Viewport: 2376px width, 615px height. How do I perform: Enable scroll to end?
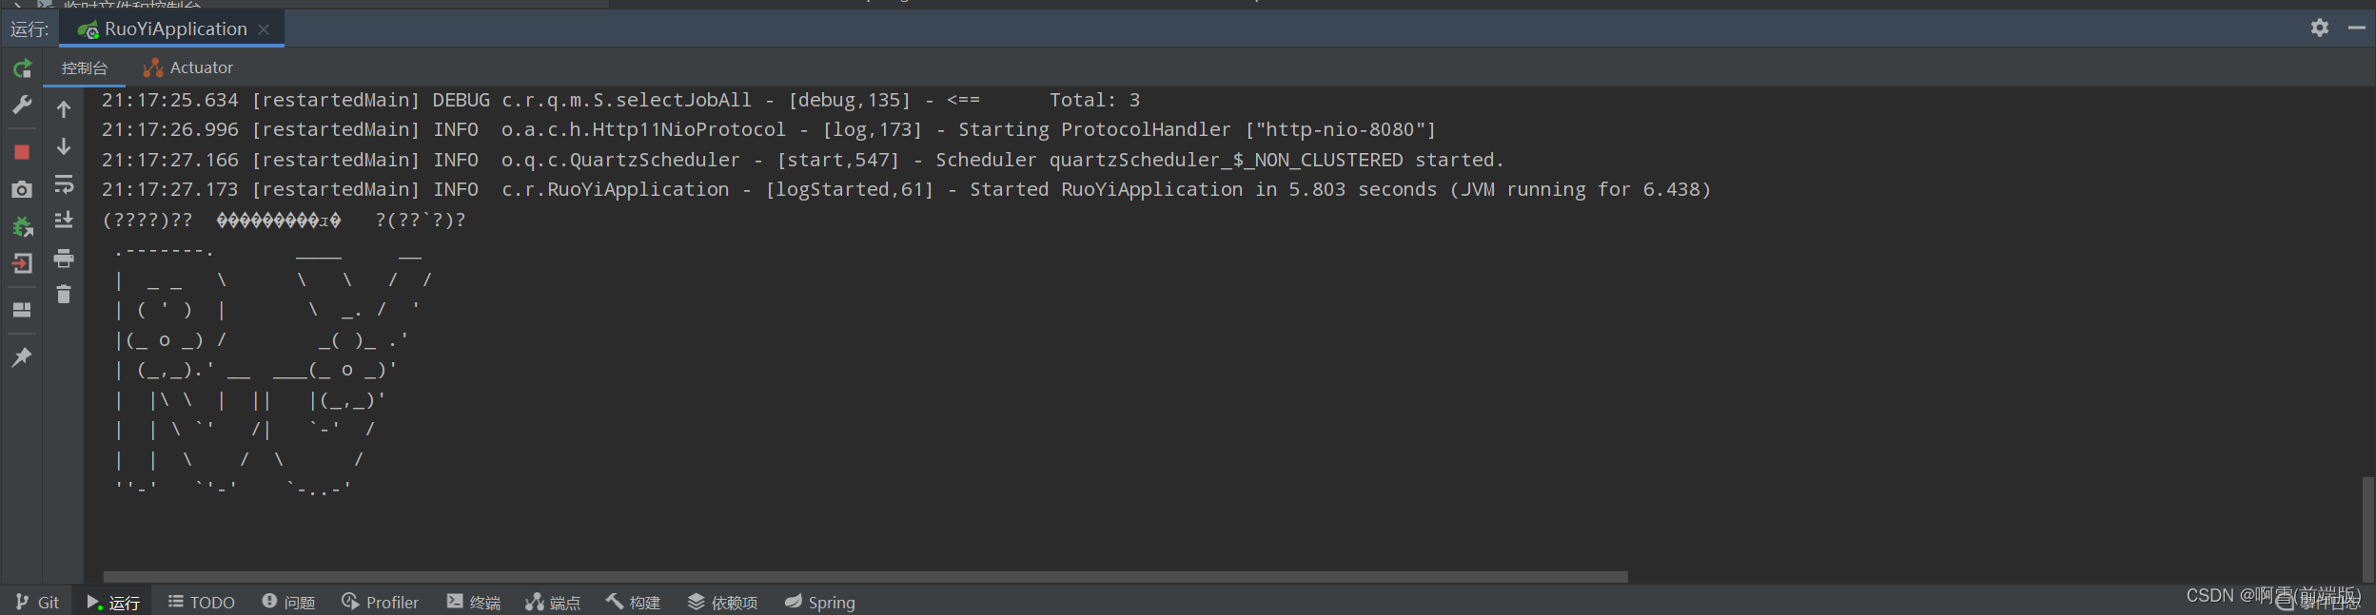64,220
